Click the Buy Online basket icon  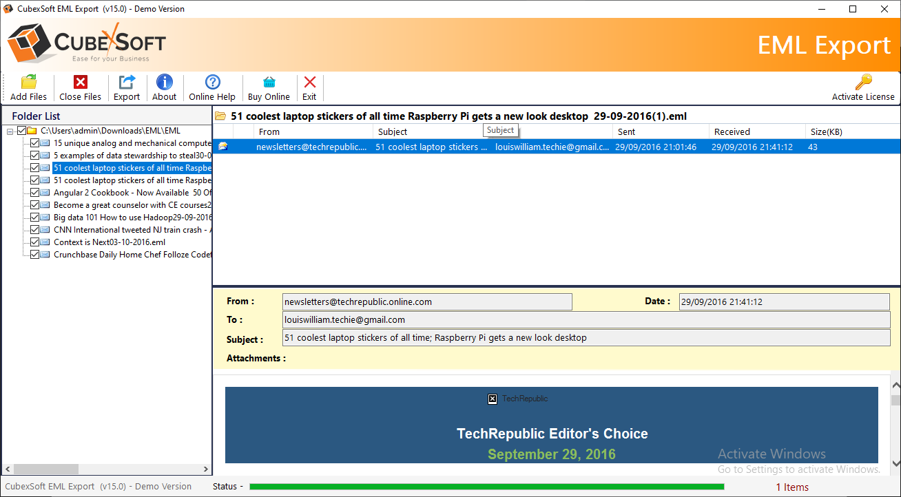pos(269,82)
